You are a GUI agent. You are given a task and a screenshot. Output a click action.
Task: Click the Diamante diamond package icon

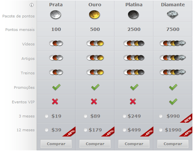(173, 14)
